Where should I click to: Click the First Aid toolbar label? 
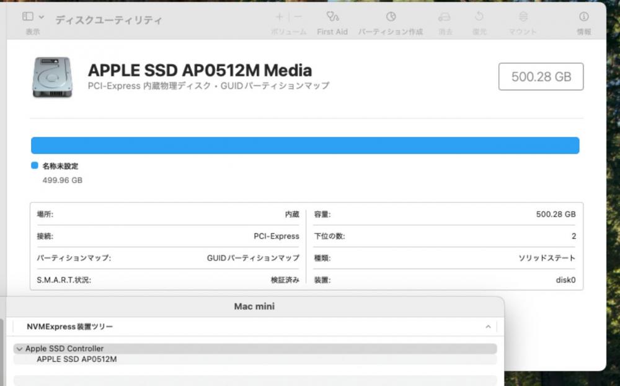[332, 32]
